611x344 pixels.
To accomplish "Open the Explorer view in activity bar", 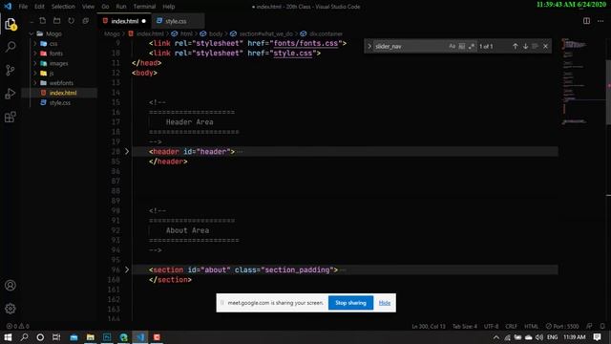I will click(11, 24).
